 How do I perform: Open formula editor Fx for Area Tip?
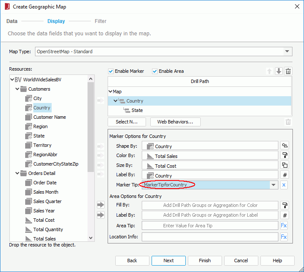284,226
